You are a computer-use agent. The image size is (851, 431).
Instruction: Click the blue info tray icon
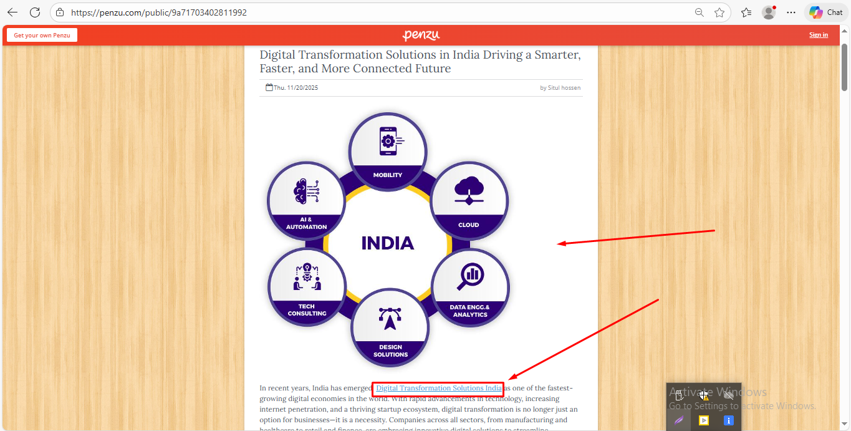point(728,420)
